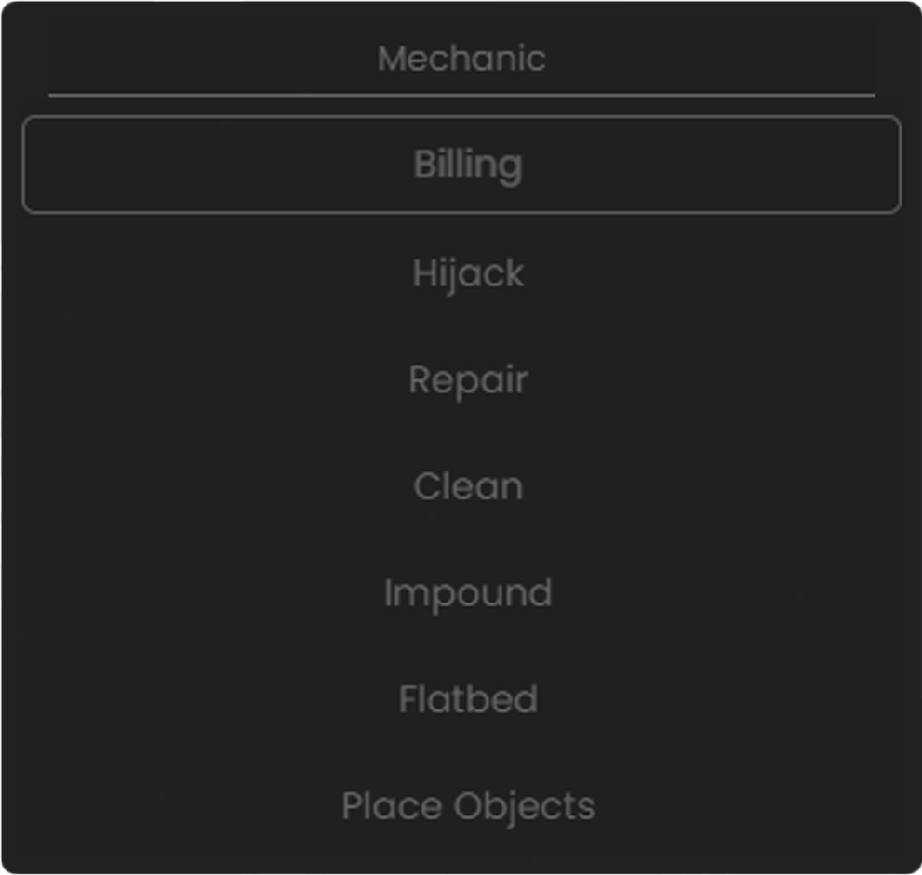Trigger the vehicle Repair action
The height and width of the screenshot is (875, 922).
pos(468,380)
